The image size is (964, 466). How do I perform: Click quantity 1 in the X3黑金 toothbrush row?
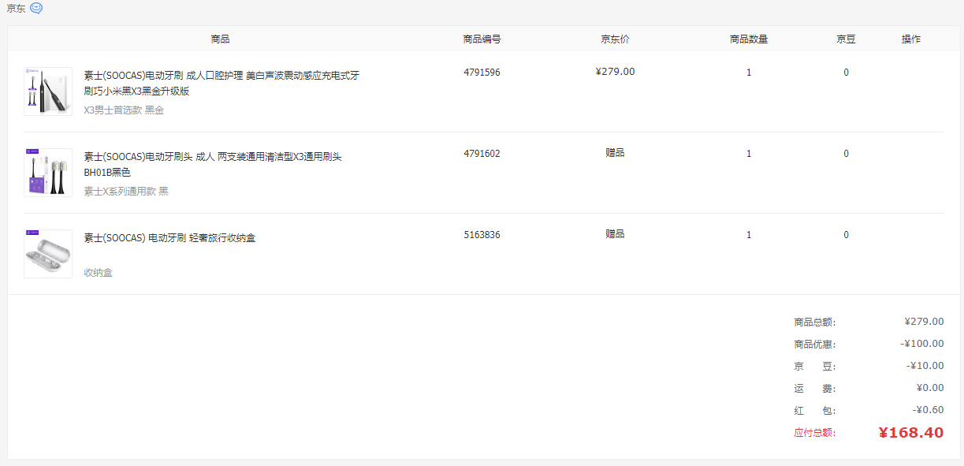coord(749,73)
